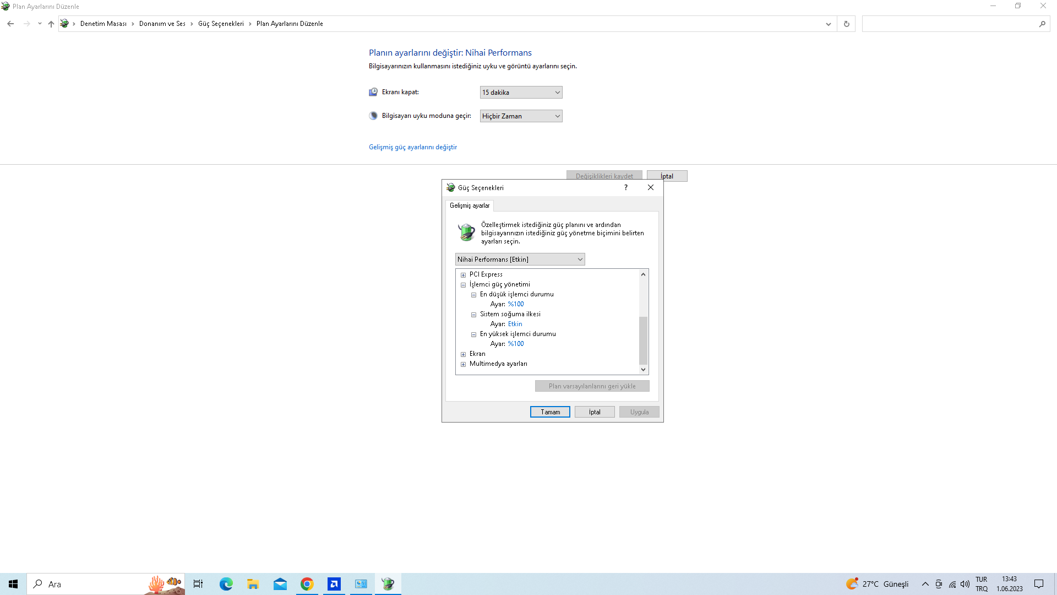
Task: Expand the PCI Express tree node
Action: tap(463, 275)
